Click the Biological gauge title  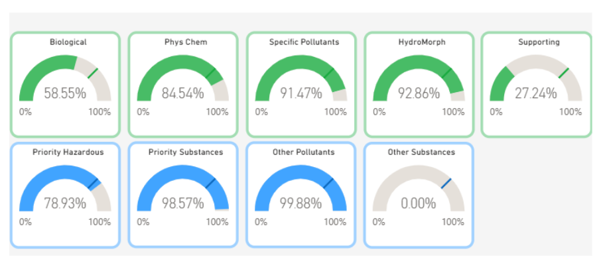tap(68, 42)
